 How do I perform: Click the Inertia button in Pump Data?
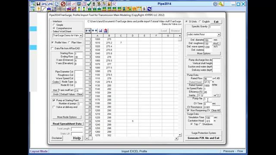point(192,95)
